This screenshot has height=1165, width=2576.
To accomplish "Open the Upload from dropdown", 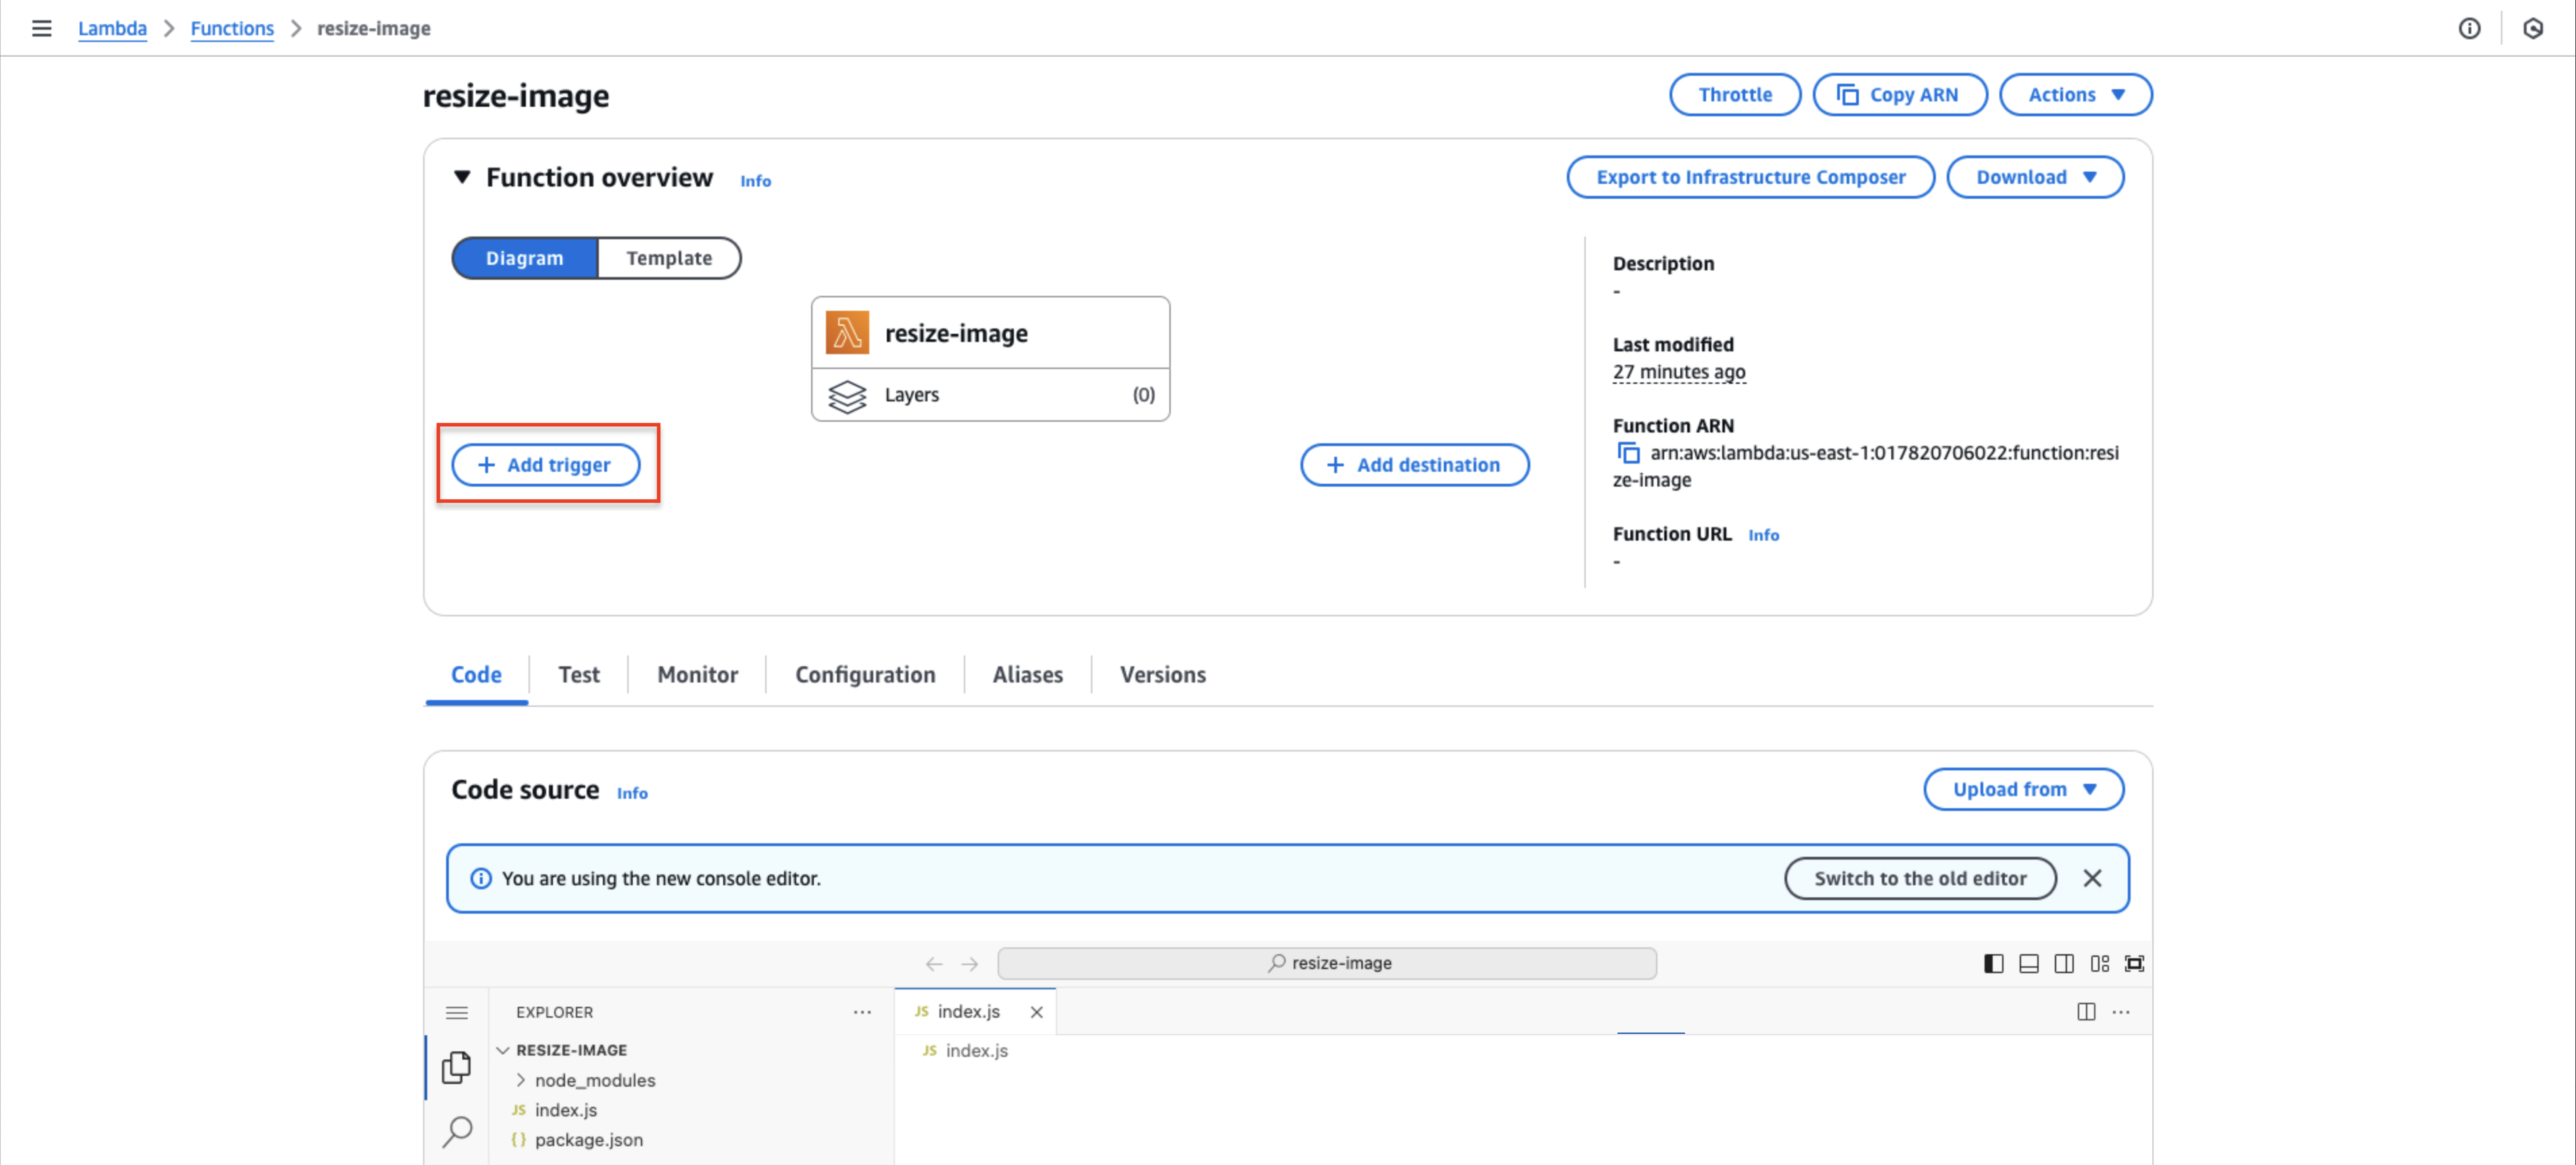I will click(x=2024, y=789).
